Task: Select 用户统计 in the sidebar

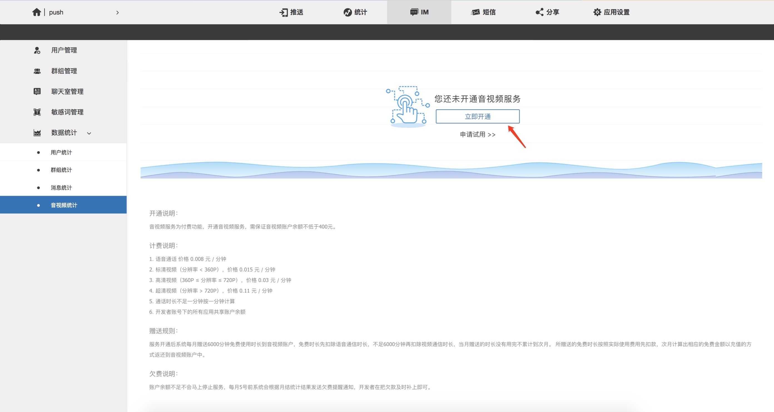Action: pos(61,152)
